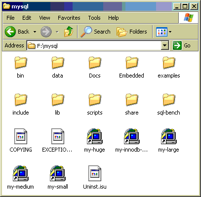Image resolution: width=201 pixels, height=197 pixels.
Task: Open the Tools menu
Action: [x=94, y=18]
